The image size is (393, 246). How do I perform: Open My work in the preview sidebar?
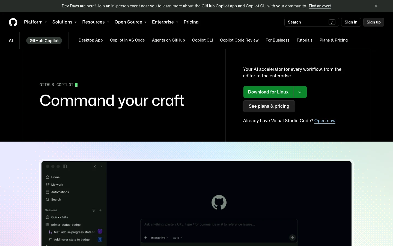[54, 185]
